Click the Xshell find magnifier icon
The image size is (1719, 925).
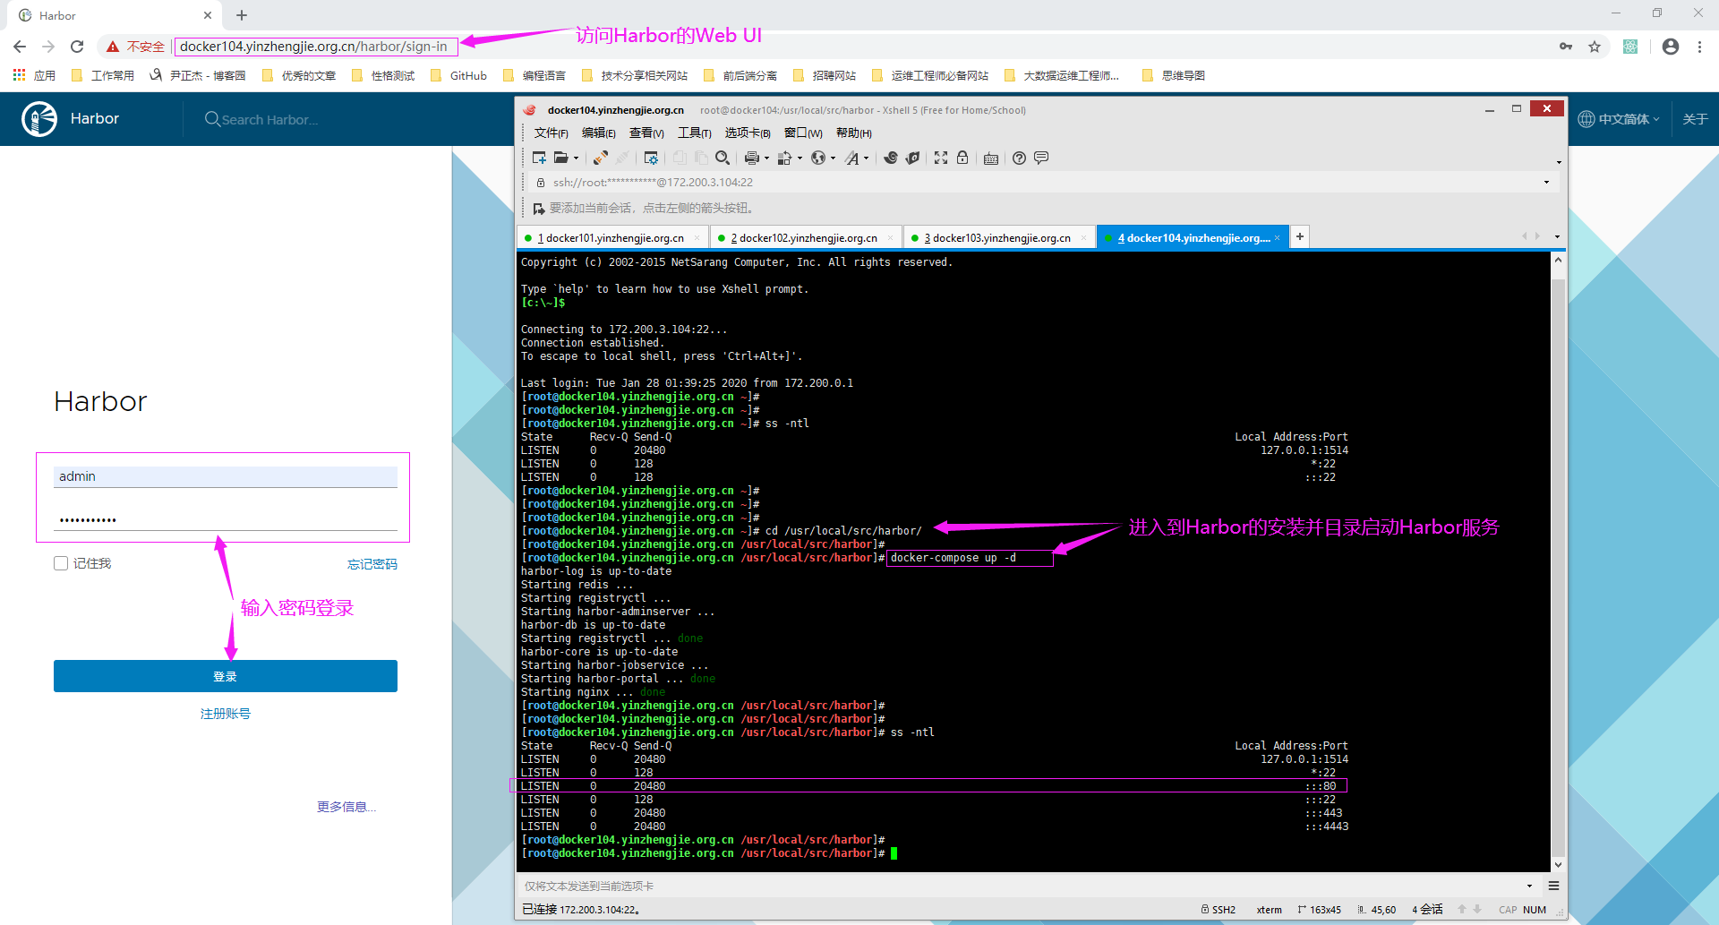(x=722, y=158)
